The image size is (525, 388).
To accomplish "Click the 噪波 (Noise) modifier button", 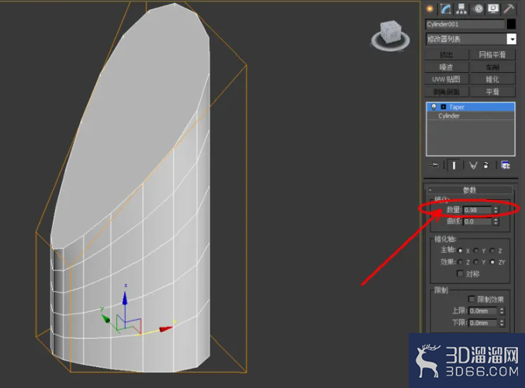I will [x=447, y=67].
